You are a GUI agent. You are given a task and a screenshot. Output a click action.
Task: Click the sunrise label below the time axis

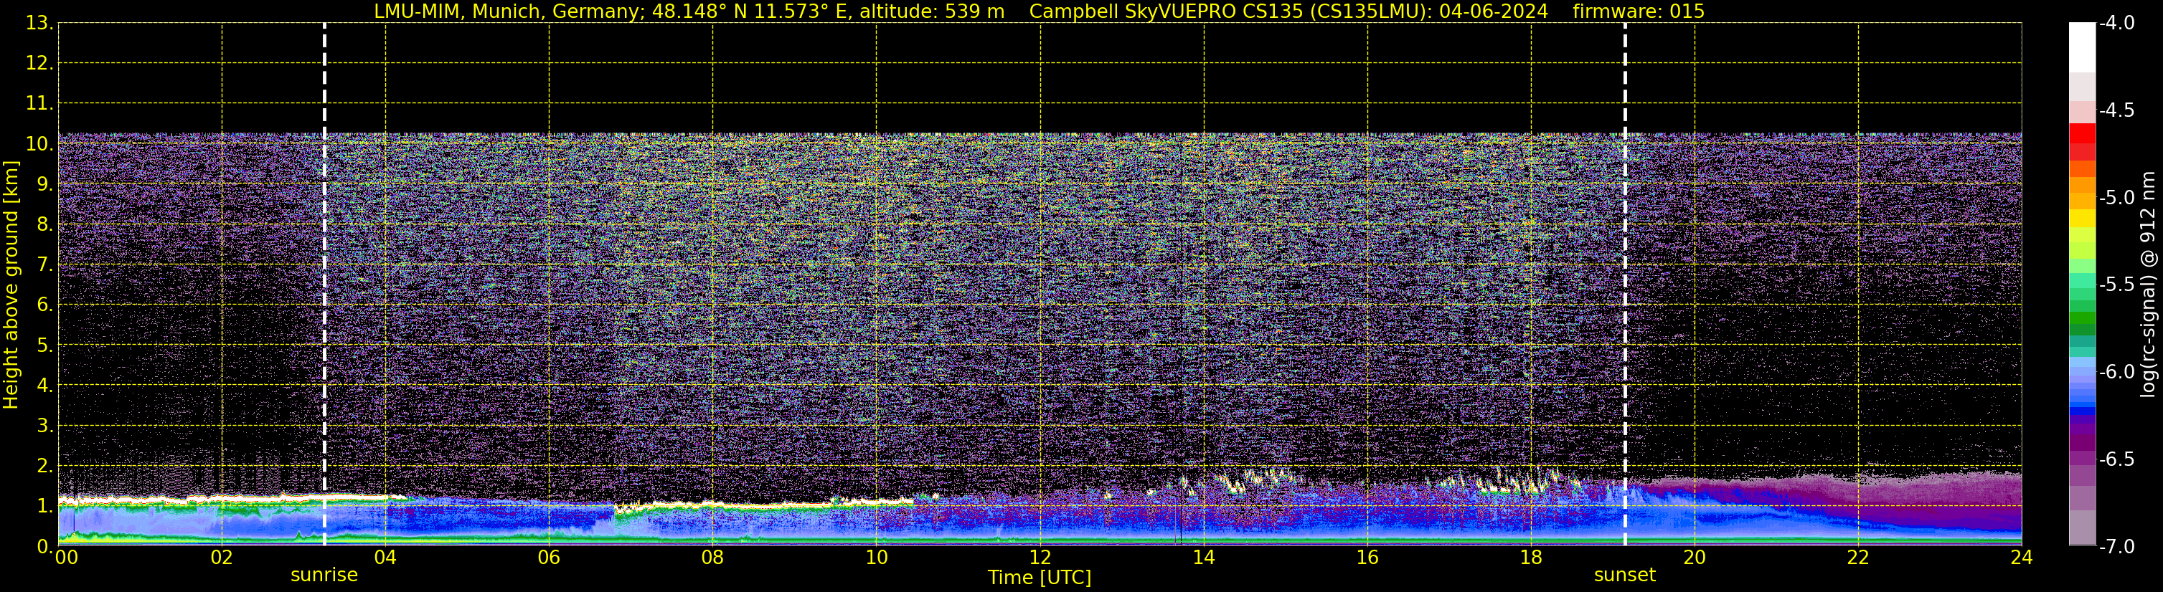(x=324, y=576)
